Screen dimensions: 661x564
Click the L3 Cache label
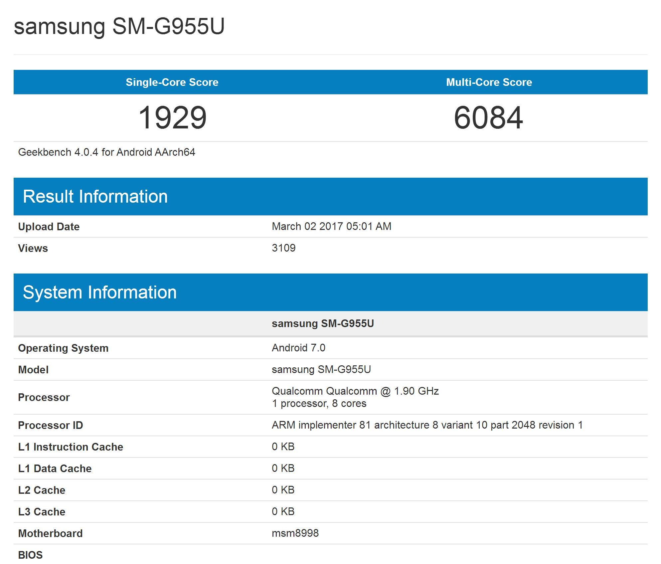[x=42, y=512]
